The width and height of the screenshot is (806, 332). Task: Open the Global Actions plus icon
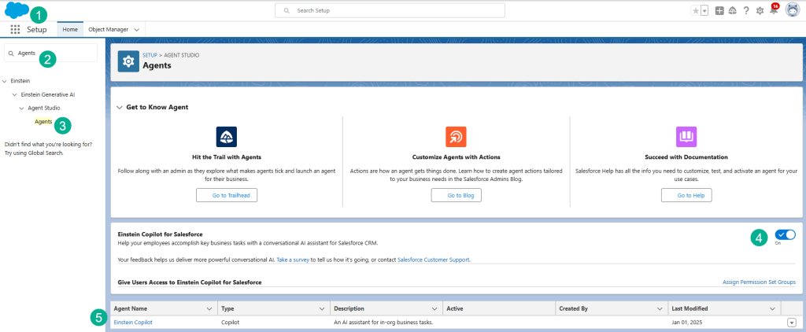[x=719, y=10]
